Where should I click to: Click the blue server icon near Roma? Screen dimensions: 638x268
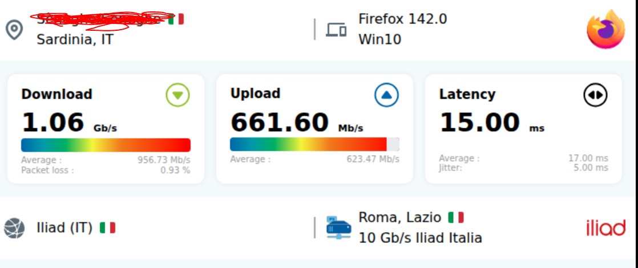pyautogui.click(x=338, y=228)
